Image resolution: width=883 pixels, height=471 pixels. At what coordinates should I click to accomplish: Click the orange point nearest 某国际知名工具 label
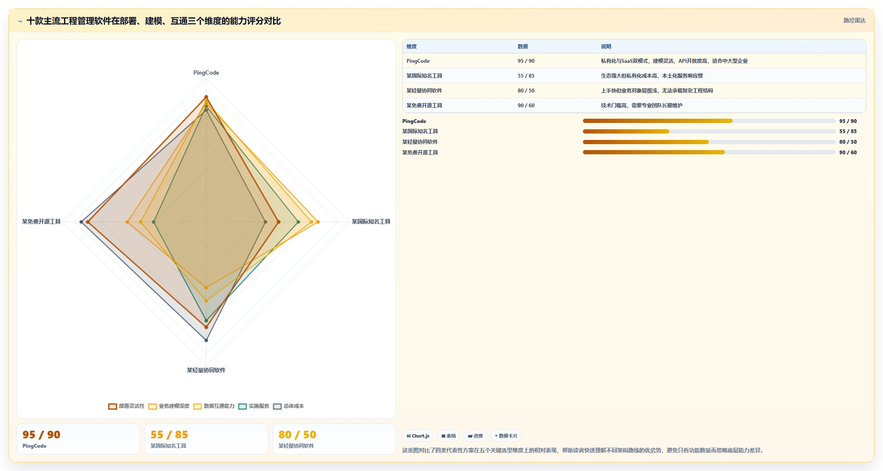(x=318, y=222)
